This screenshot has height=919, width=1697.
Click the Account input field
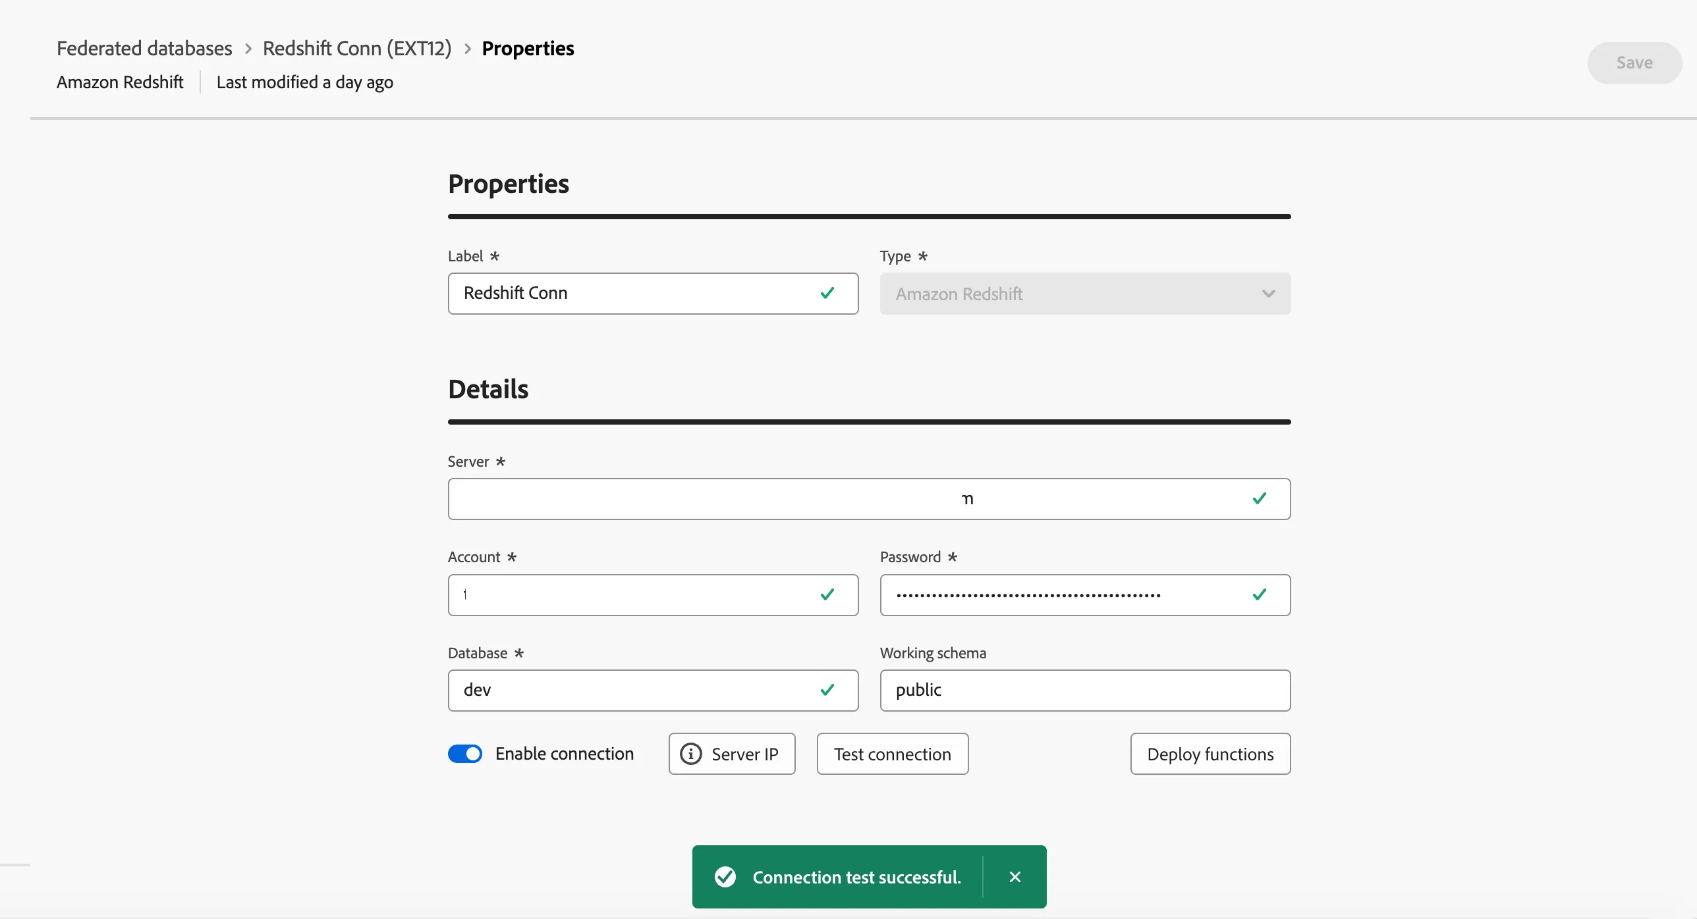(x=653, y=595)
